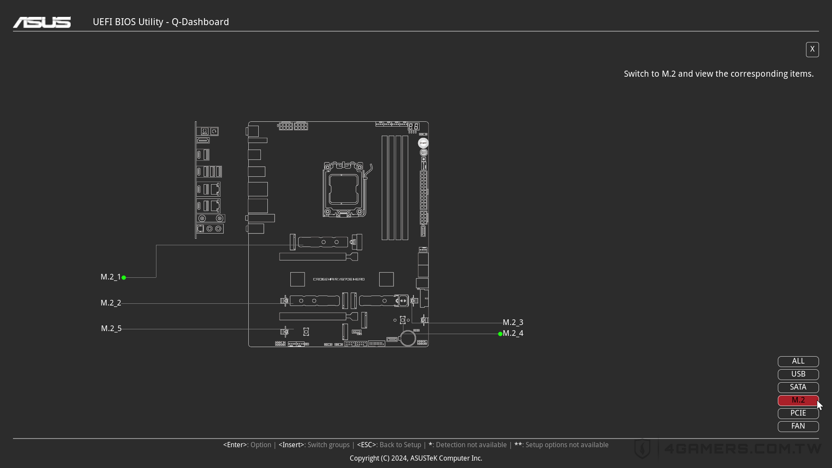Select the M.2_2 slot label
This screenshot has height=468, width=832.
(111, 303)
